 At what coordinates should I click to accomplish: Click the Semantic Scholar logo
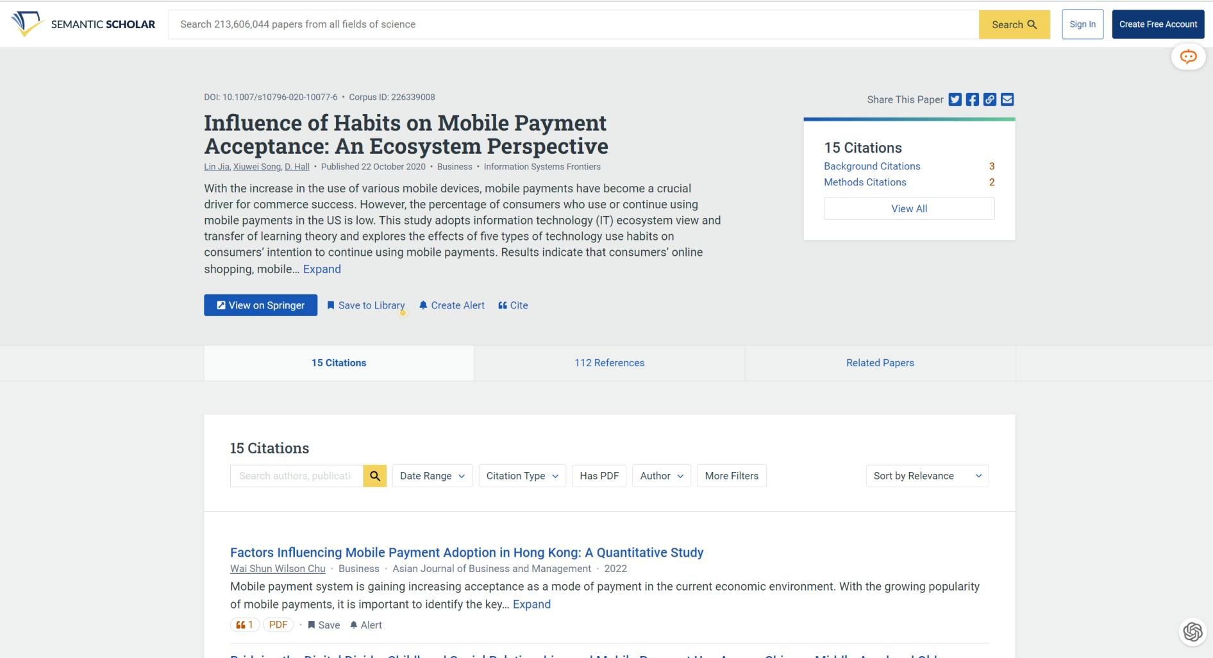pyautogui.click(x=83, y=24)
